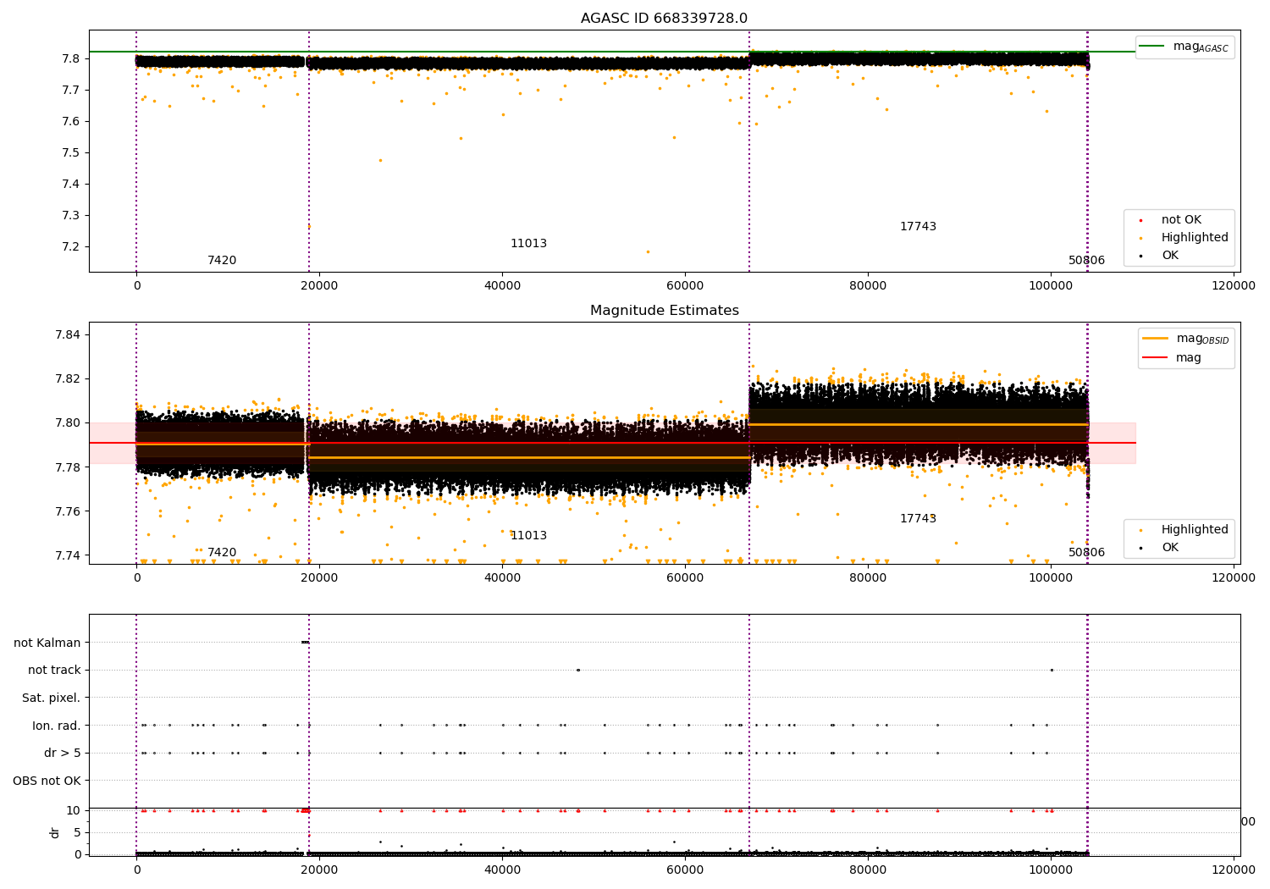
Task: Click obsid label 50806 in the top plot
Action: tap(1086, 261)
